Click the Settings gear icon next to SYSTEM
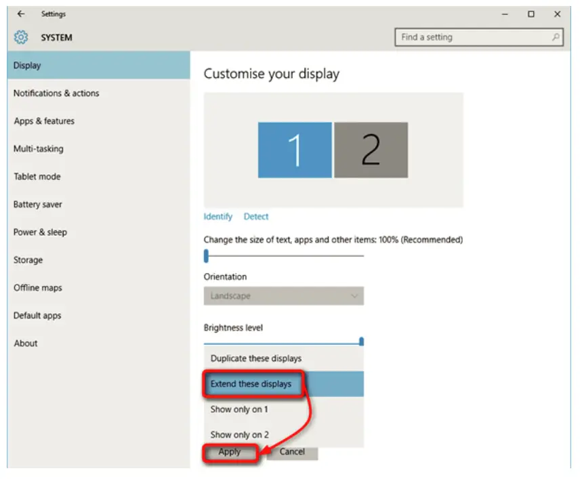Screen dimensions: 580x479 click(x=20, y=37)
